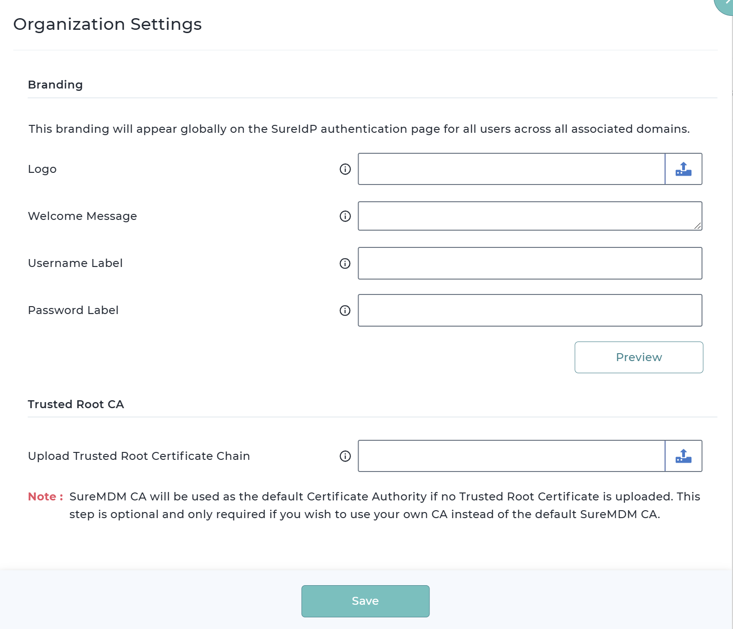
Task: Click the Branding section heading
Action: pyautogui.click(x=55, y=85)
